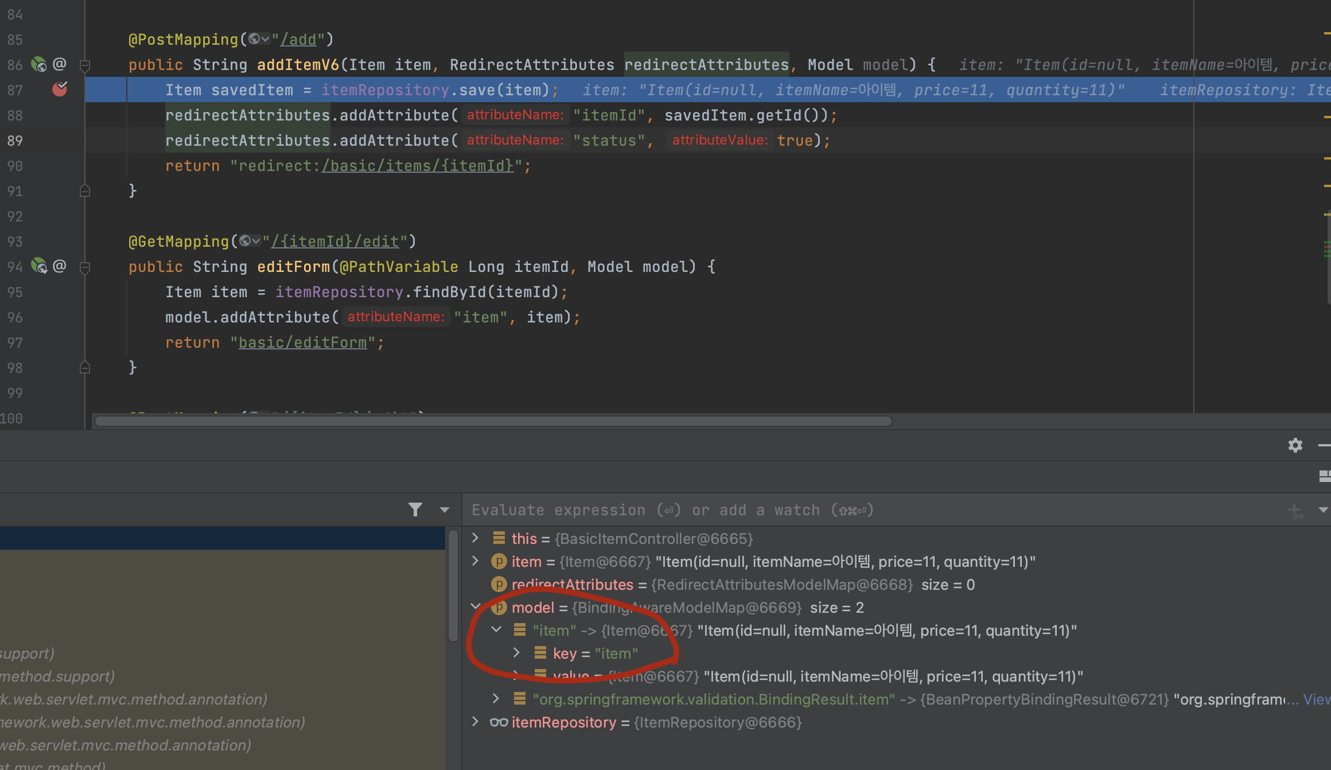This screenshot has width=1331, height=770.
Task: Click the addItemV6 method name
Action: (298, 65)
